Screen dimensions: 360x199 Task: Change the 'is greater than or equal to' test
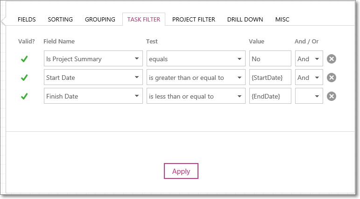[196, 77]
